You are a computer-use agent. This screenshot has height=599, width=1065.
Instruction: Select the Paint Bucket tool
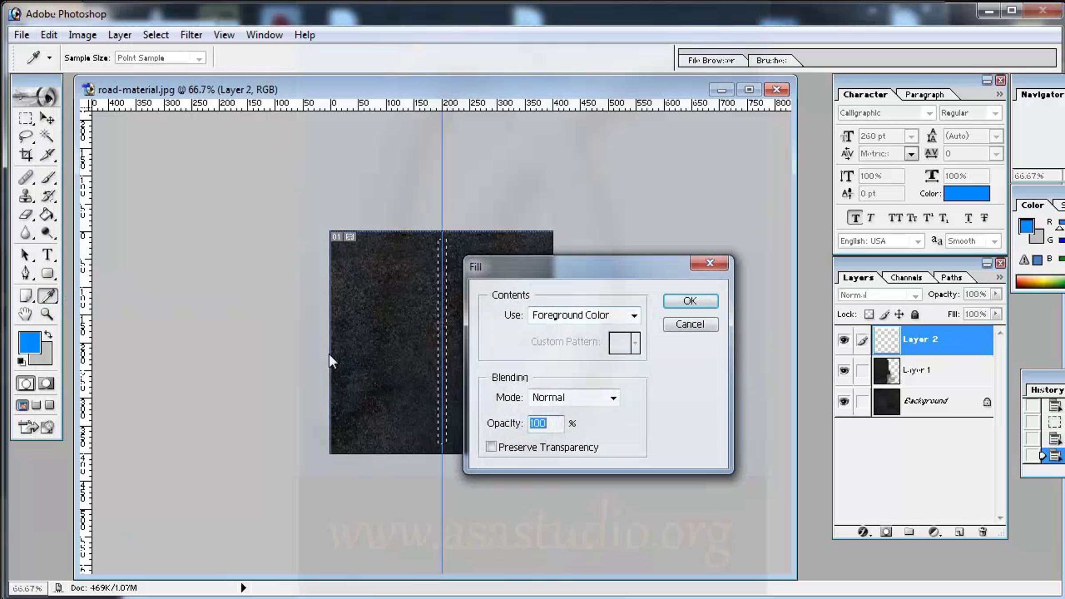(x=47, y=215)
